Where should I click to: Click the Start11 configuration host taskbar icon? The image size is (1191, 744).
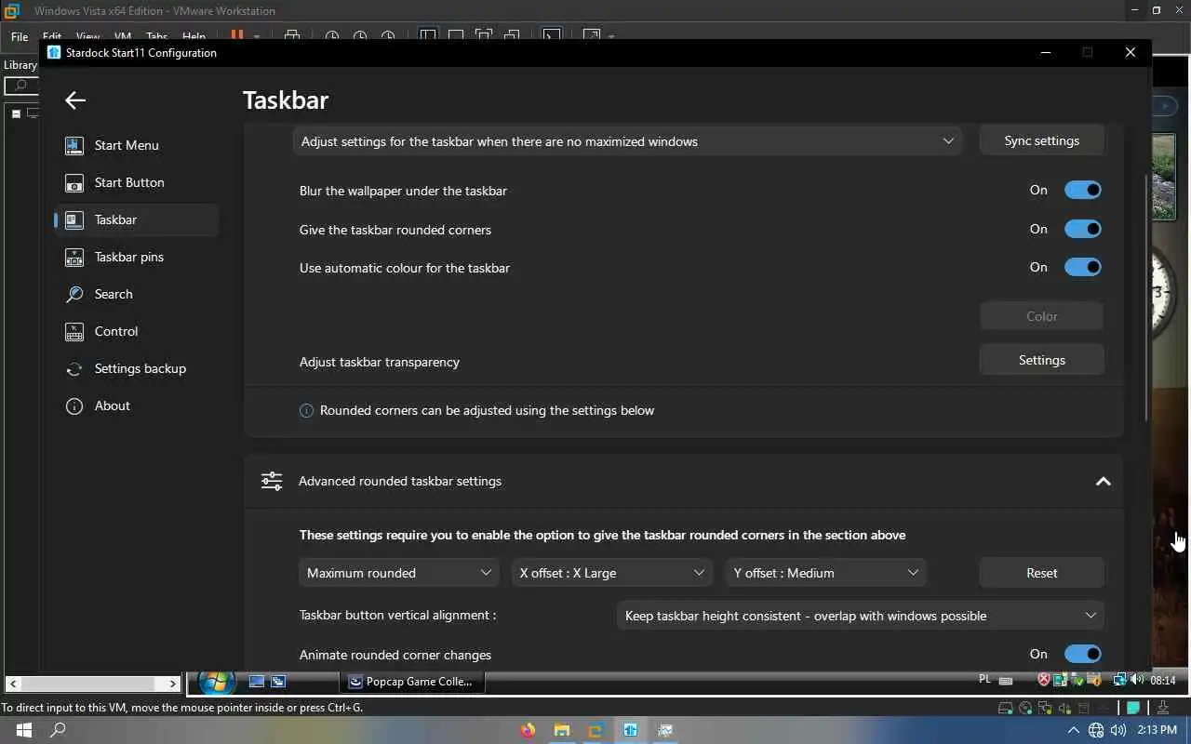[x=630, y=730]
